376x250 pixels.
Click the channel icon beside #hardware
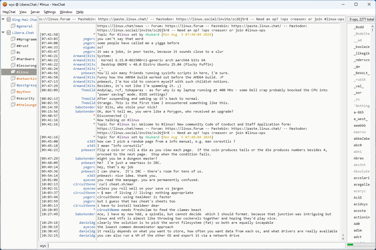coord(13,59)
